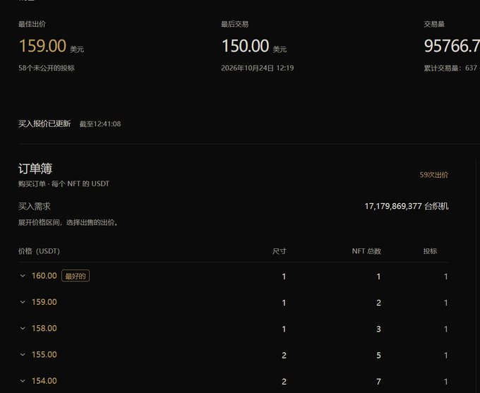Click the last trade 150.00 美元 value
This screenshot has height=393, width=480.
click(254, 46)
